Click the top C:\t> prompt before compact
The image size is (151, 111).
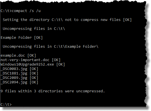[6, 11]
